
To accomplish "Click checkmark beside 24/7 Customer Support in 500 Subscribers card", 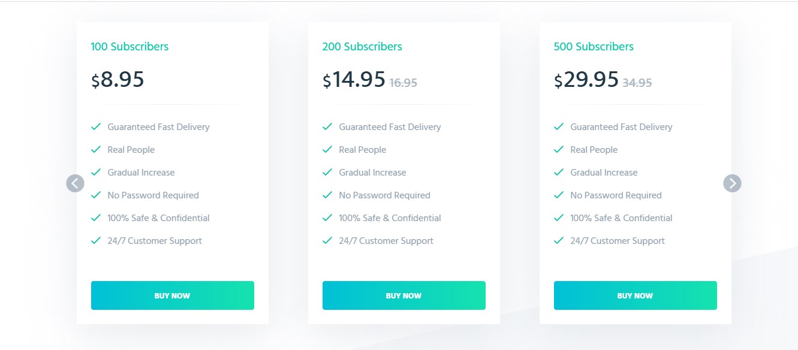I will tap(558, 240).
